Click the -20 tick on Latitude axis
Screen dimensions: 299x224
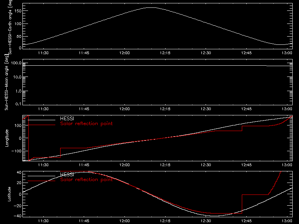[18, 206]
